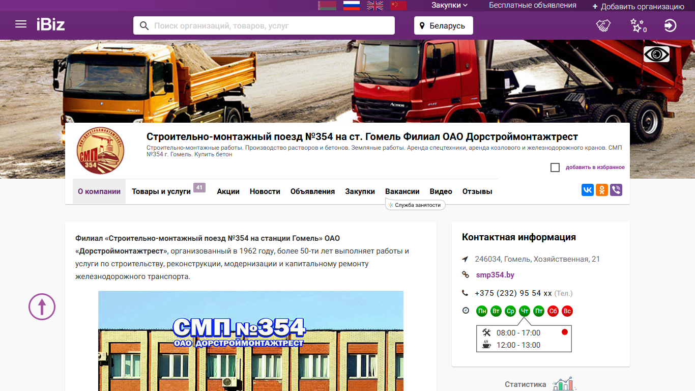This screenshot has height=391, width=695.
Task: Open the smp354.by website link
Action: pos(495,275)
